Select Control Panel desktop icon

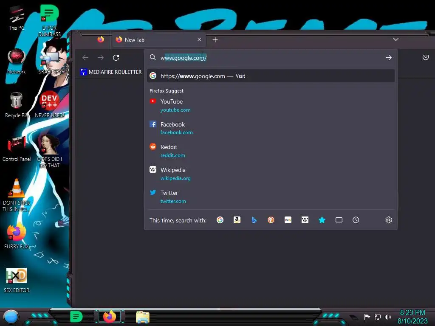(17, 149)
